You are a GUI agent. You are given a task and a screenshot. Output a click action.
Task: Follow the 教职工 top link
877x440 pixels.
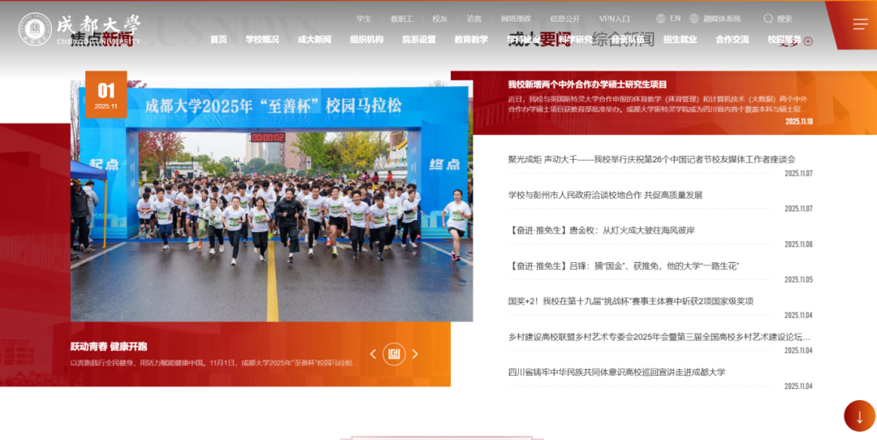point(402,19)
